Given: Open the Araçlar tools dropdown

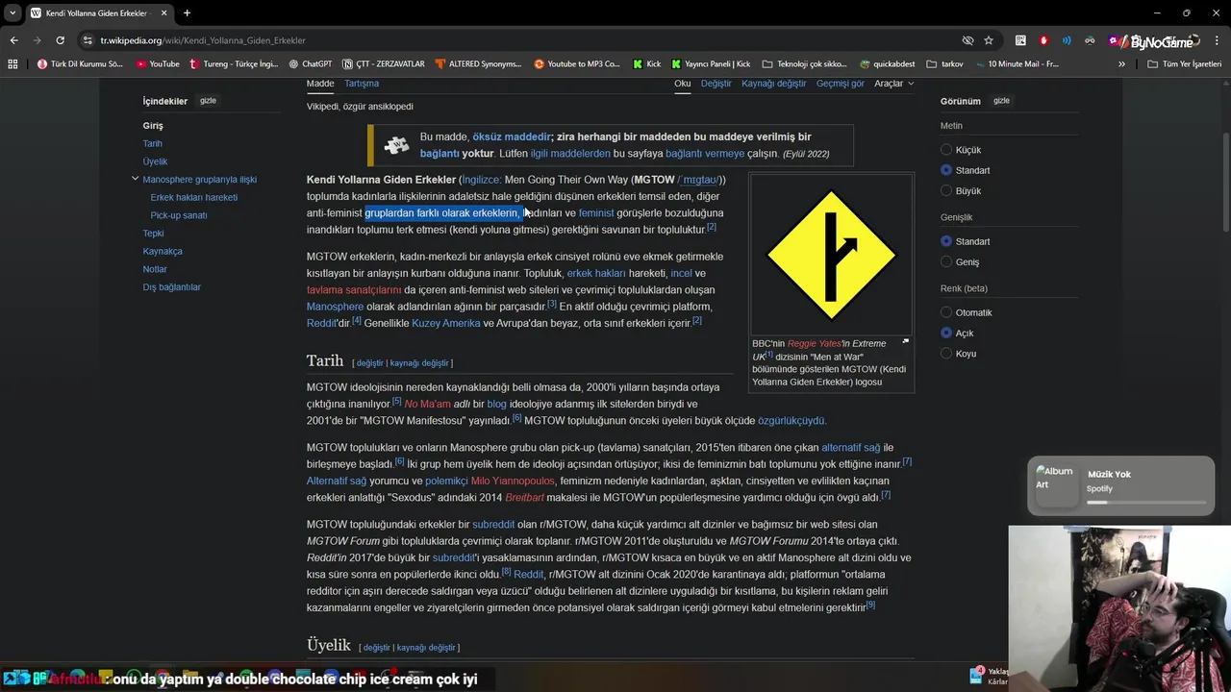Looking at the screenshot, I should point(893,84).
